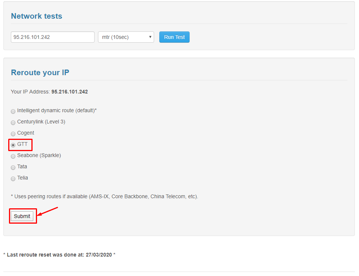Select the Intelligent dynamic route radio button
The height and width of the screenshot is (276, 359).
click(x=13, y=111)
